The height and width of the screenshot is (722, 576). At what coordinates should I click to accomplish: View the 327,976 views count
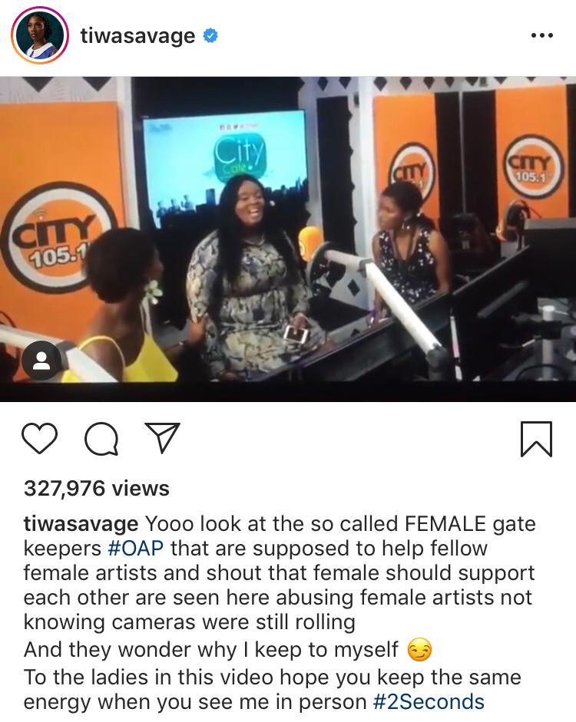point(96,488)
